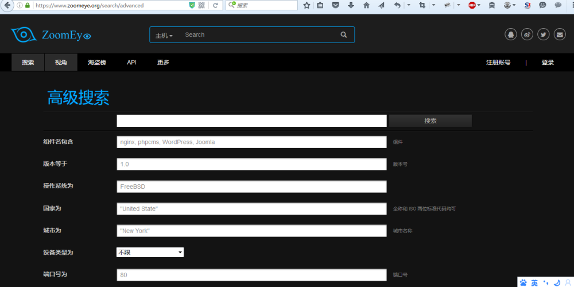Screen dimensions: 574x287
Task: Focus the 国家为 country field
Action: pyautogui.click(x=251, y=209)
